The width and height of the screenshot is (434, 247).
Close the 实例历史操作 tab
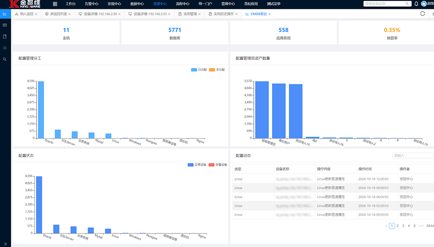(x=236, y=14)
